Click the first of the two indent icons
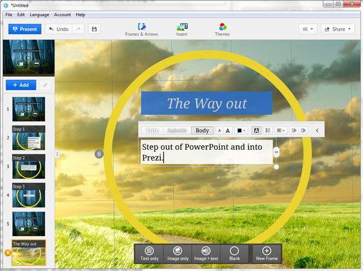The image size is (363, 271). [294, 131]
